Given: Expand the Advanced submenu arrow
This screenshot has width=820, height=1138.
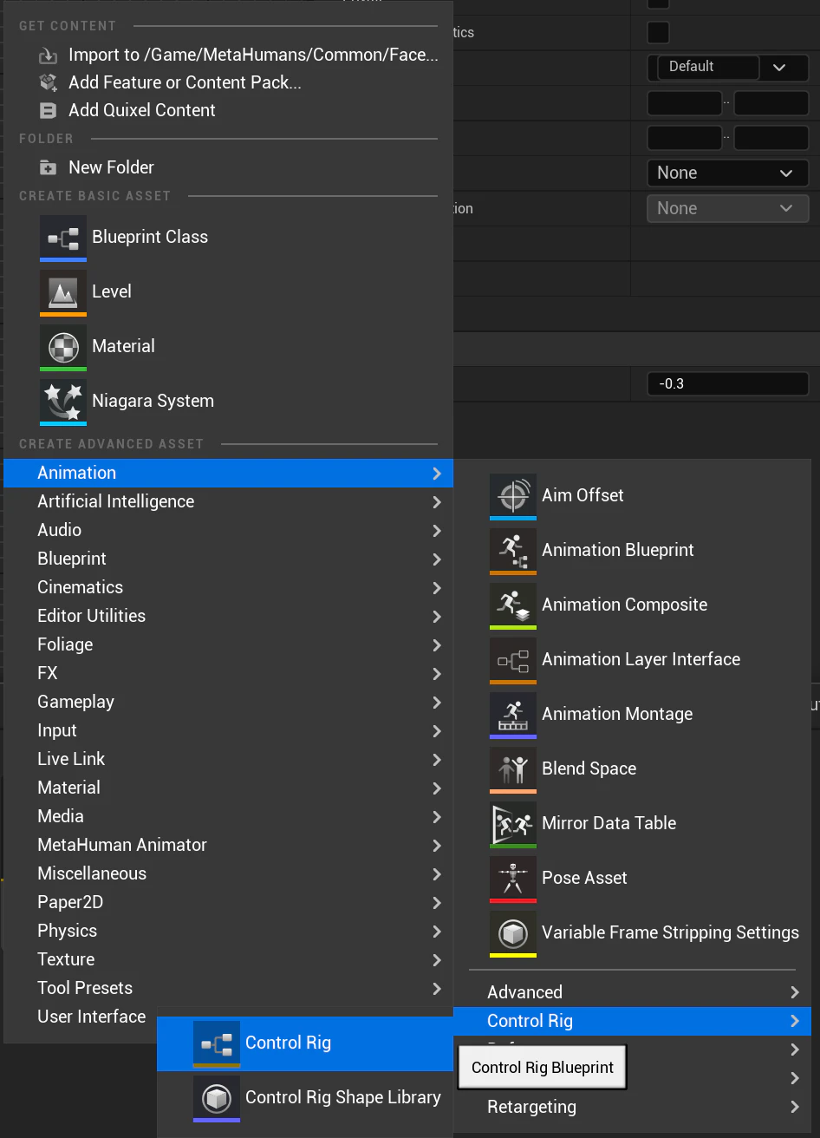Looking at the screenshot, I should point(795,992).
